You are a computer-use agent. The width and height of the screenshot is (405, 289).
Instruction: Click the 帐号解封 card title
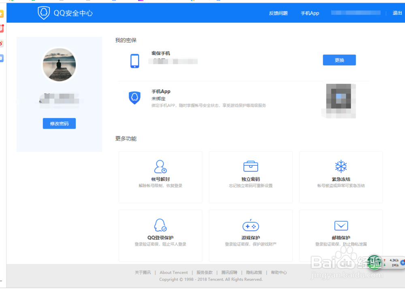click(160, 179)
